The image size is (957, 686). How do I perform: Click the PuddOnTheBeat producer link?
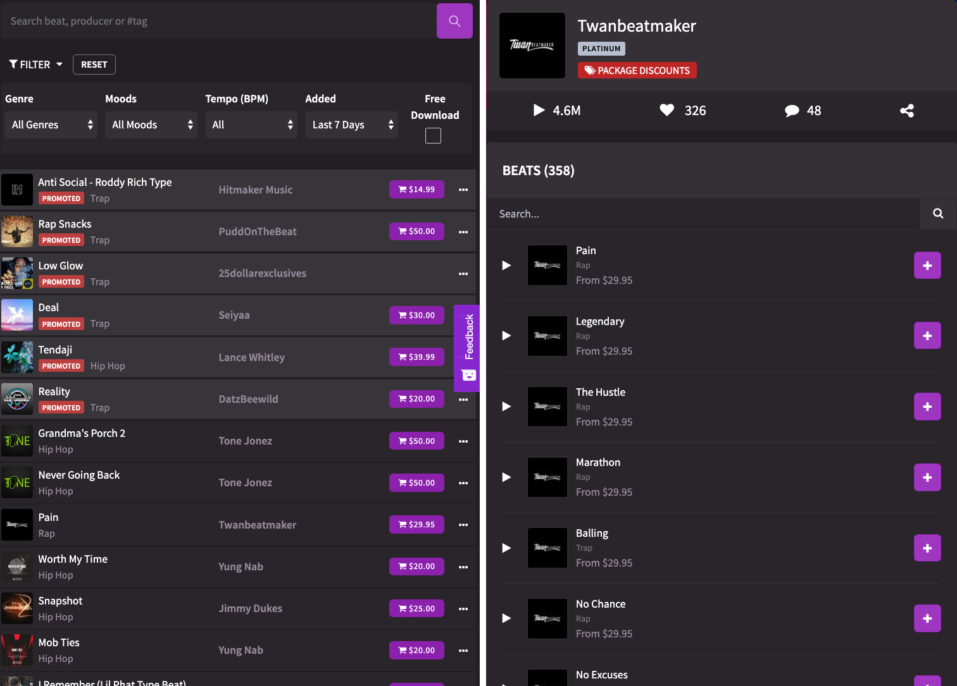click(258, 231)
